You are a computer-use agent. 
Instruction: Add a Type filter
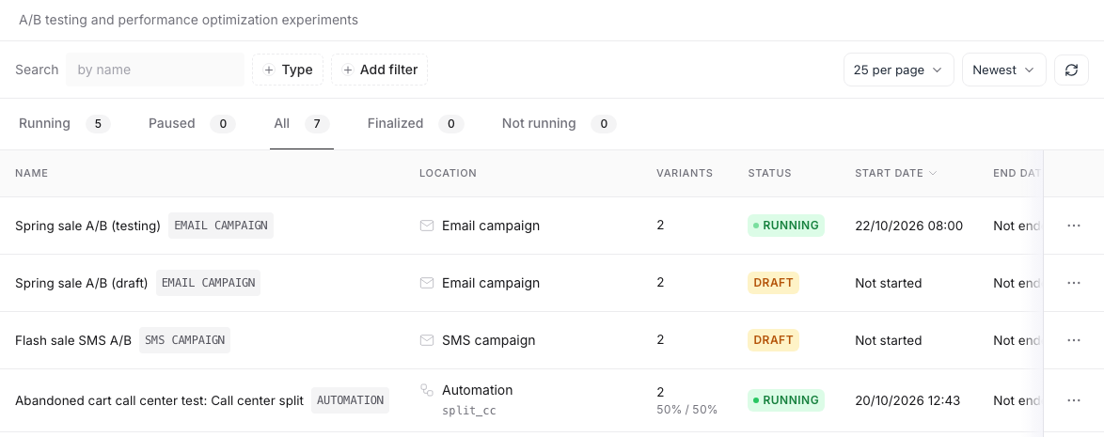click(x=288, y=70)
